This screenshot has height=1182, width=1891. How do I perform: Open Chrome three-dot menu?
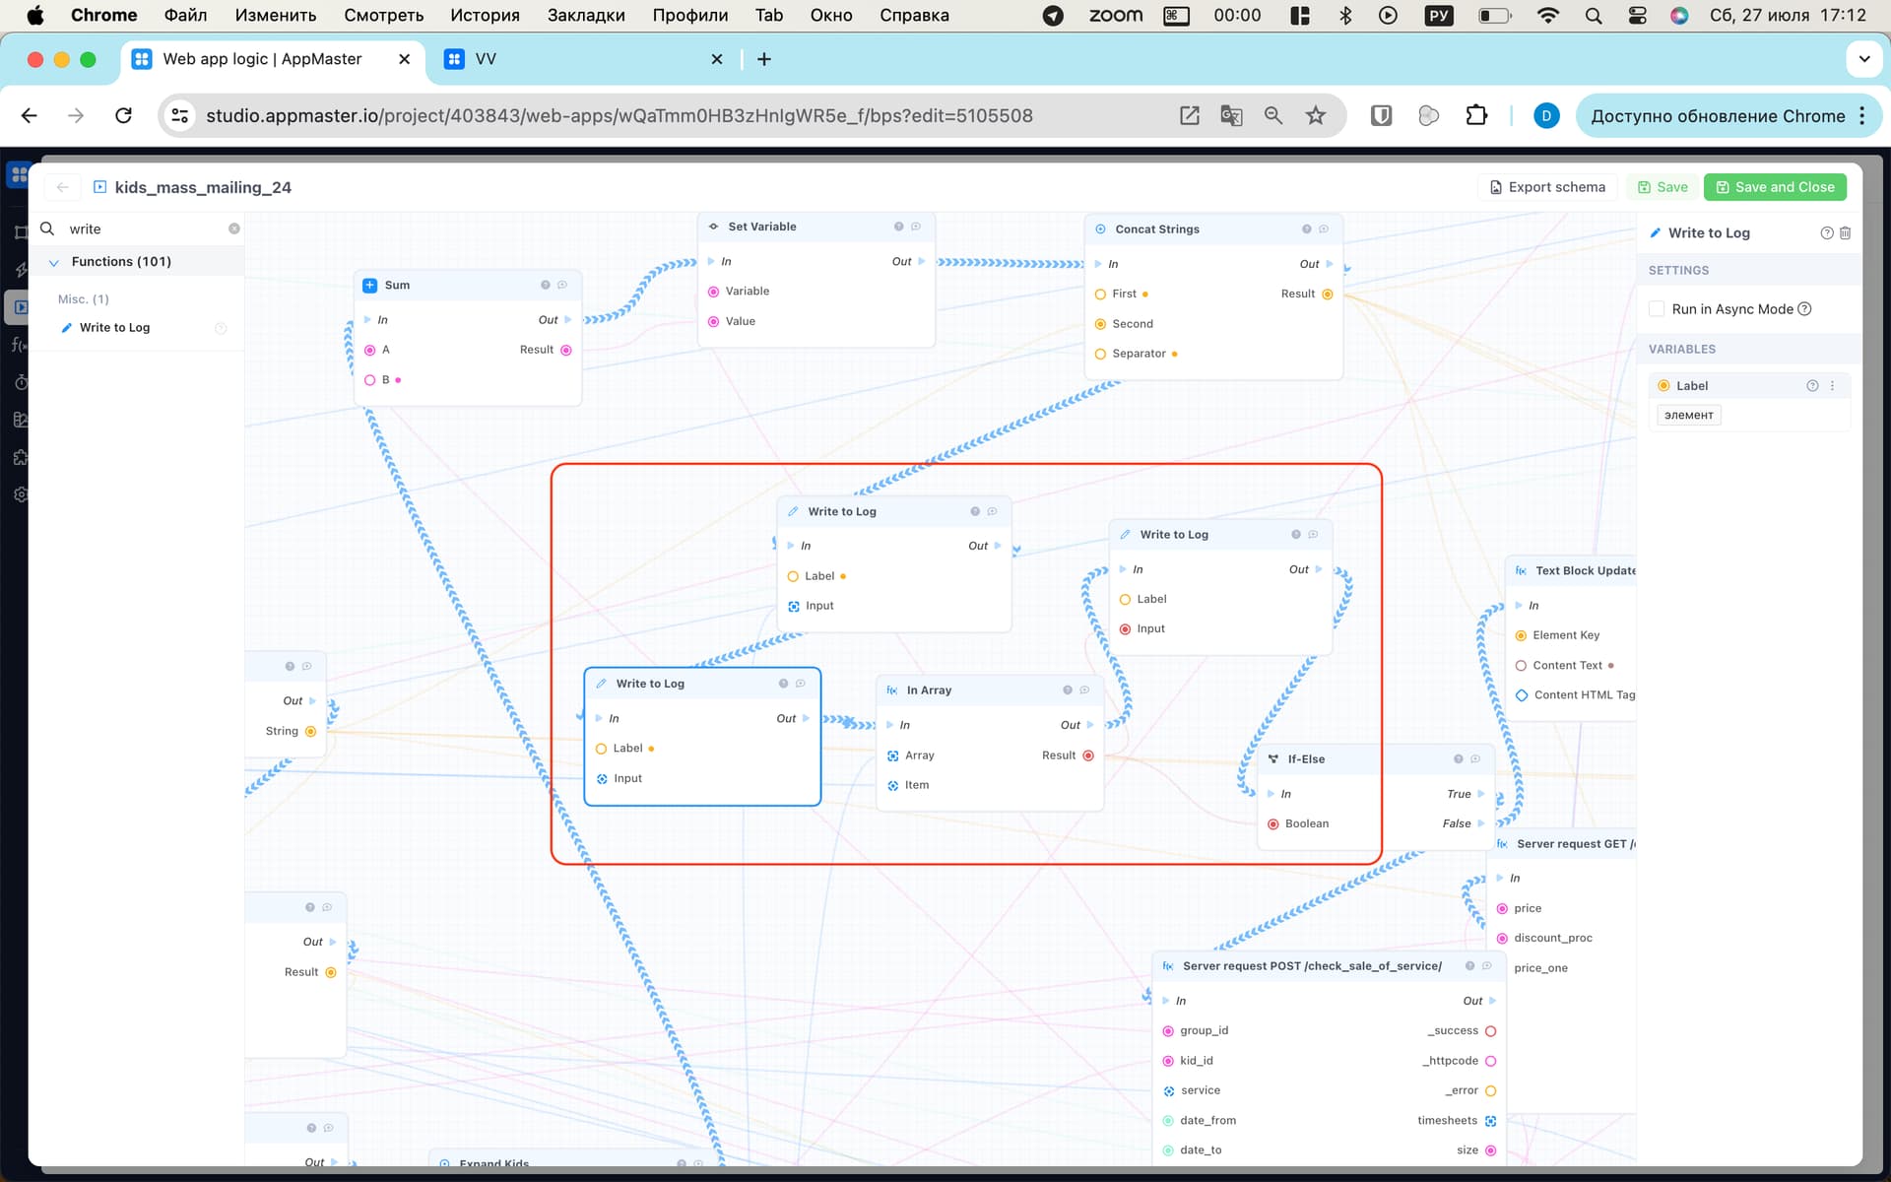1861,115
